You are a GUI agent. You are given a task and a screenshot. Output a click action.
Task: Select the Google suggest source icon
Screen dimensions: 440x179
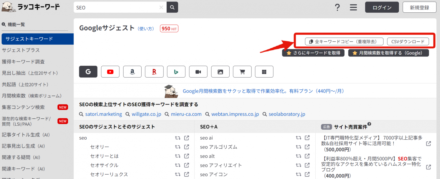pyautogui.click(x=88, y=71)
